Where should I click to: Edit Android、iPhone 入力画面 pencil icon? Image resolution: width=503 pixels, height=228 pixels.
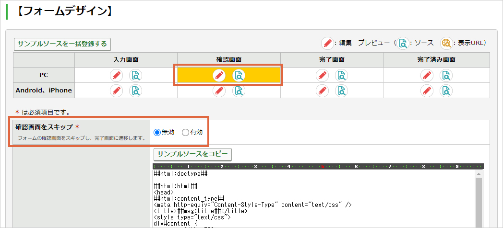coord(117,91)
